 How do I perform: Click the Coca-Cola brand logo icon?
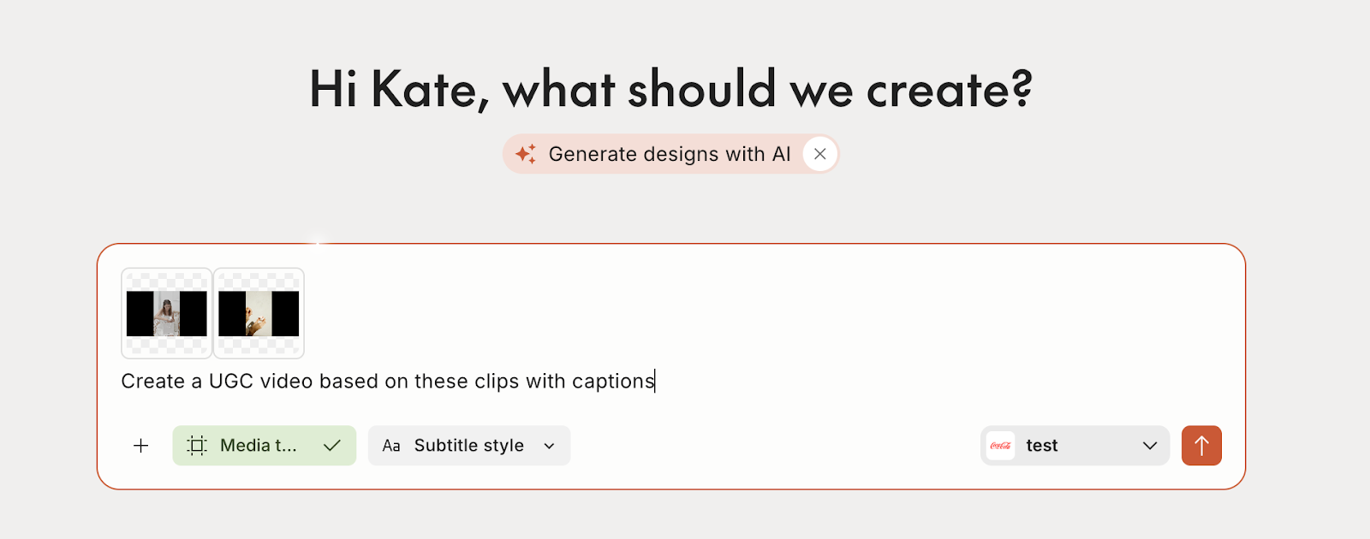tap(1000, 446)
